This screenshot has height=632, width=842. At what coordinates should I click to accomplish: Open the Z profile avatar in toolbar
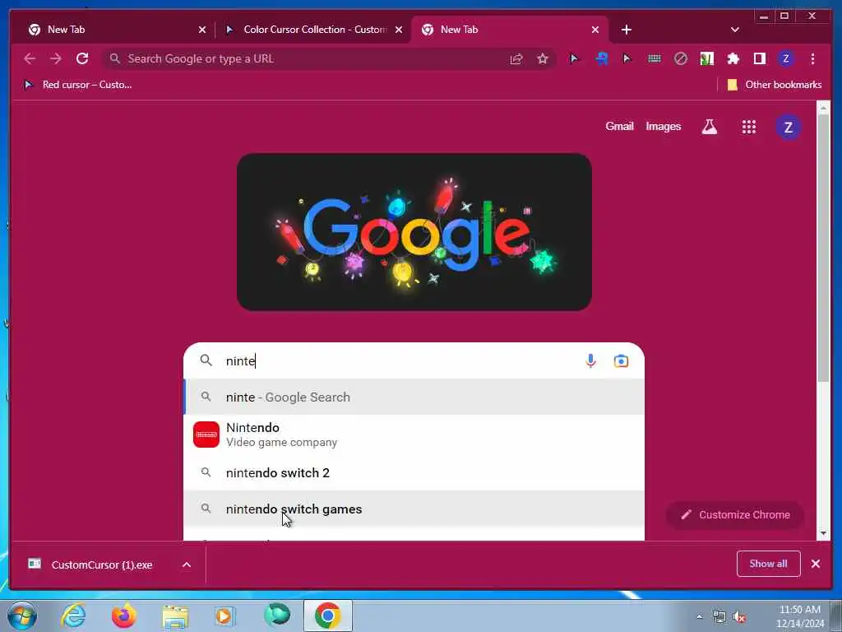click(x=785, y=58)
